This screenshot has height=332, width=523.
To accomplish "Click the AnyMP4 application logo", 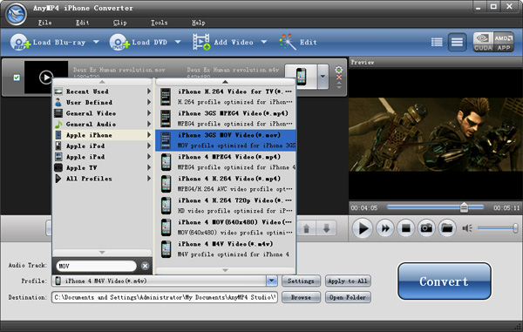I will [x=16, y=14].
